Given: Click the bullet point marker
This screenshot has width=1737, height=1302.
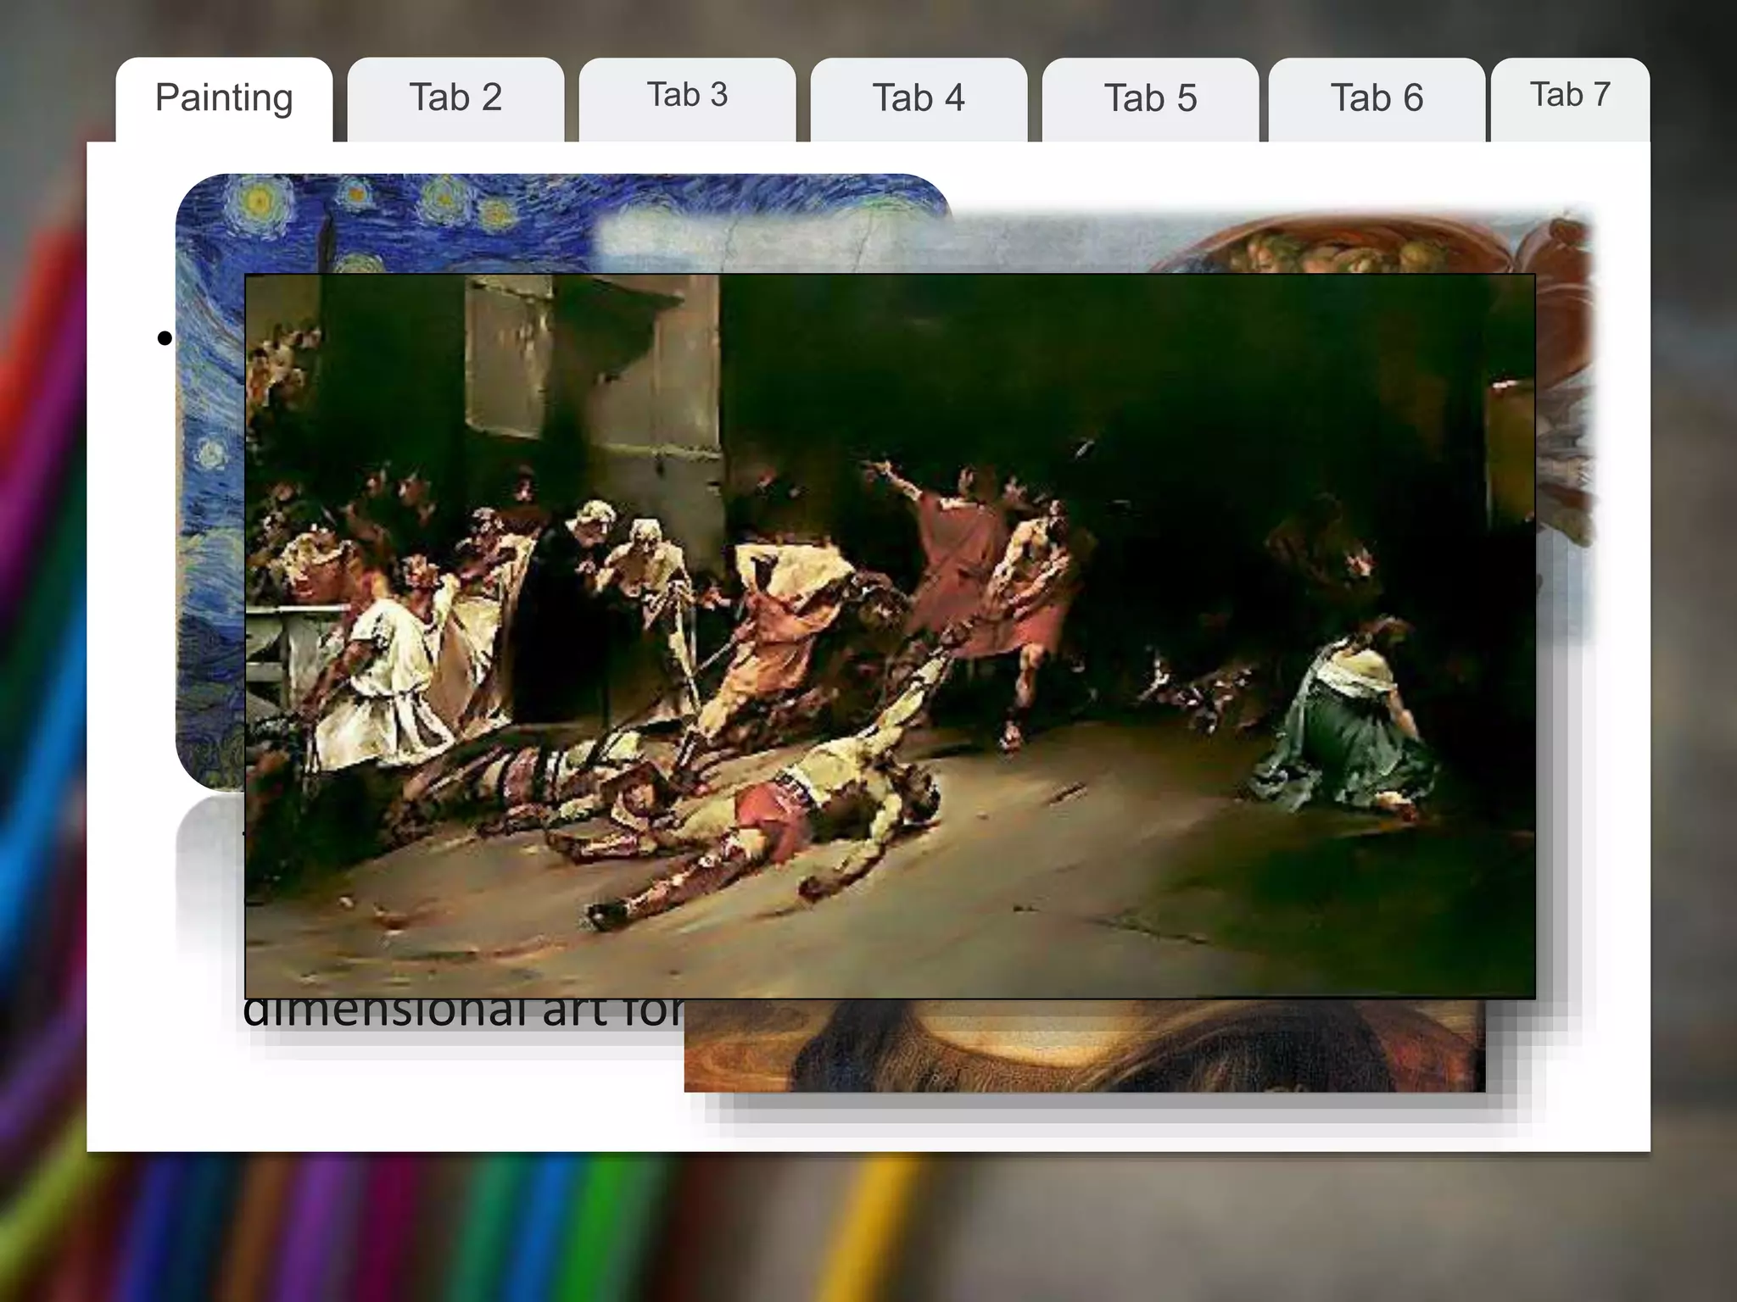Looking at the screenshot, I should click(165, 339).
